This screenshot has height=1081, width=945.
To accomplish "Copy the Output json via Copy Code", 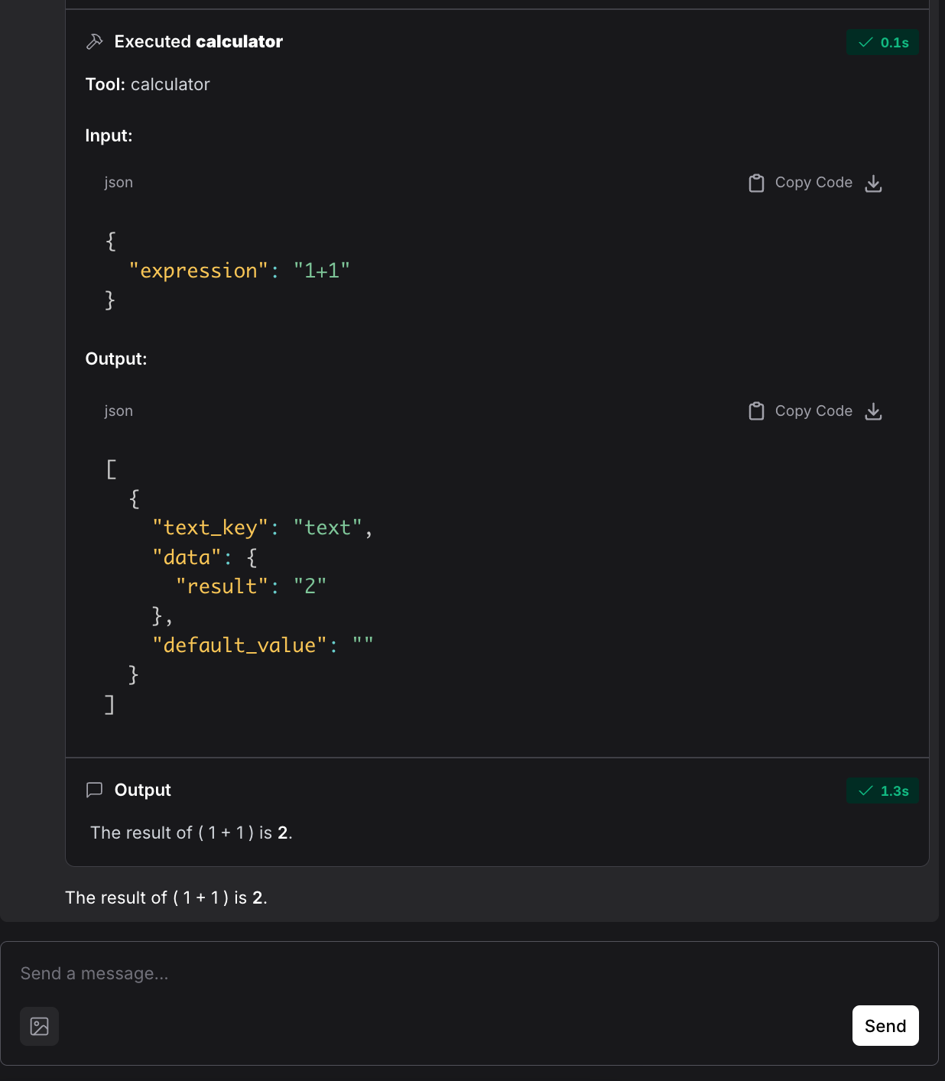I will point(813,411).
